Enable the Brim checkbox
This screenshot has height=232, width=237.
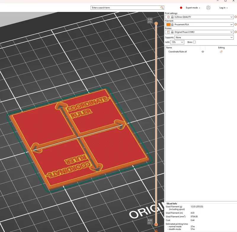pyautogui.click(x=194, y=42)
